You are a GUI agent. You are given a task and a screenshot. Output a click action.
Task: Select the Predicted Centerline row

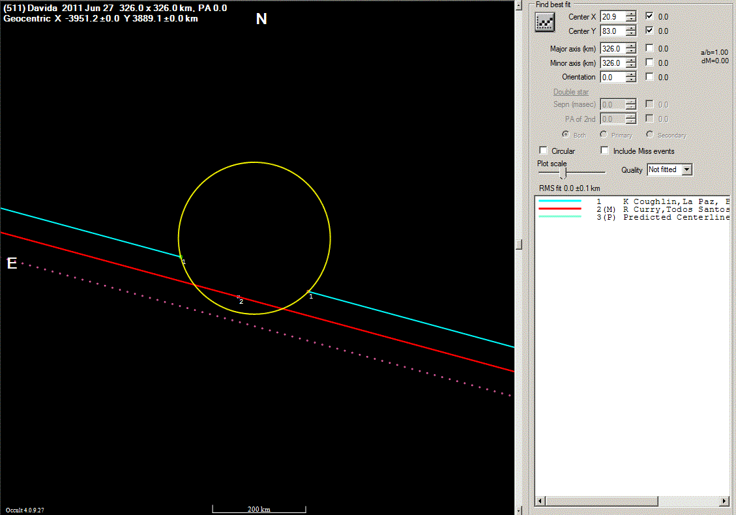coord(632,217)
